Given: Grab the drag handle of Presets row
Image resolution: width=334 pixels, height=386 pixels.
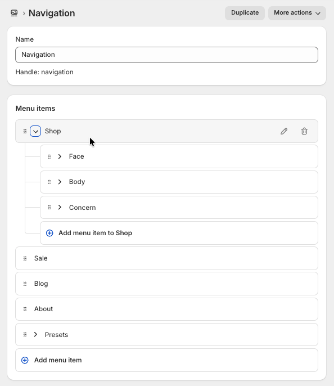Looking at the screenshot, I should pyautogui.click(x=25, y=334).
